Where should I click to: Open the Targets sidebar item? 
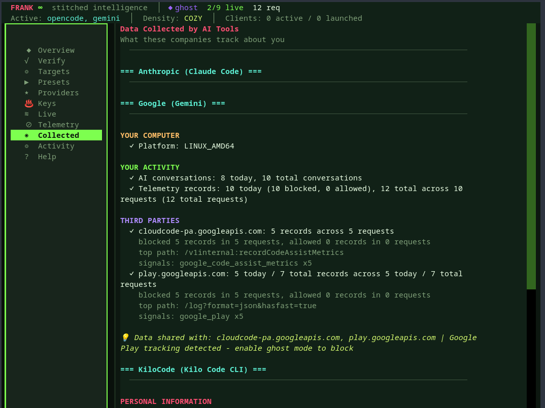[x=54, y=71]
